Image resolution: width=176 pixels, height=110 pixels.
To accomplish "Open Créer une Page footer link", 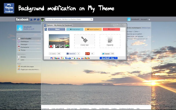I will pyautogui.click(x=72, y=109).
